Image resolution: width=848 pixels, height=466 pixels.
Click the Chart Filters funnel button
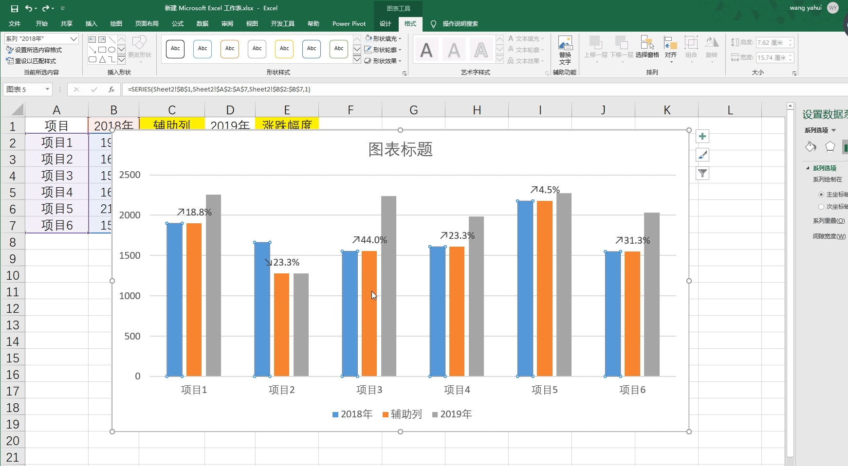point(702,173)
